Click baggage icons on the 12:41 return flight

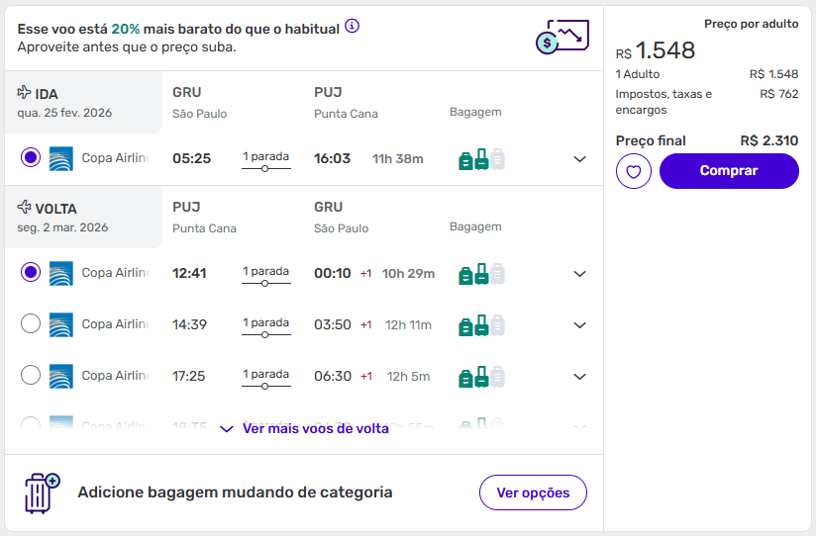point(481,274)
